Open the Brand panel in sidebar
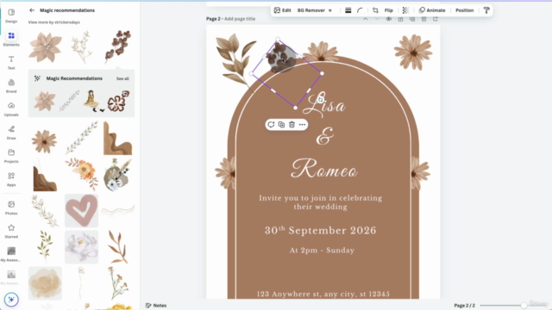 pos(11,86)
